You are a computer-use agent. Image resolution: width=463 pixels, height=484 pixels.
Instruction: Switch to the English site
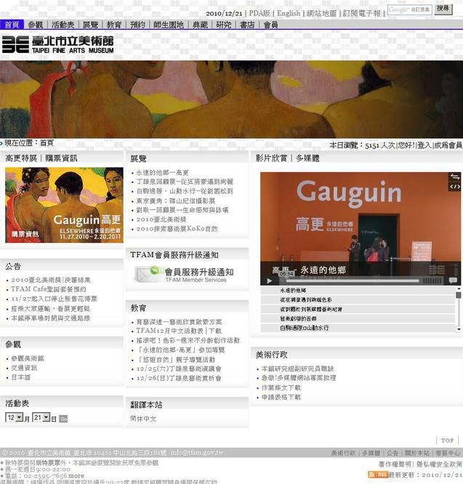(x=289, y=13)
